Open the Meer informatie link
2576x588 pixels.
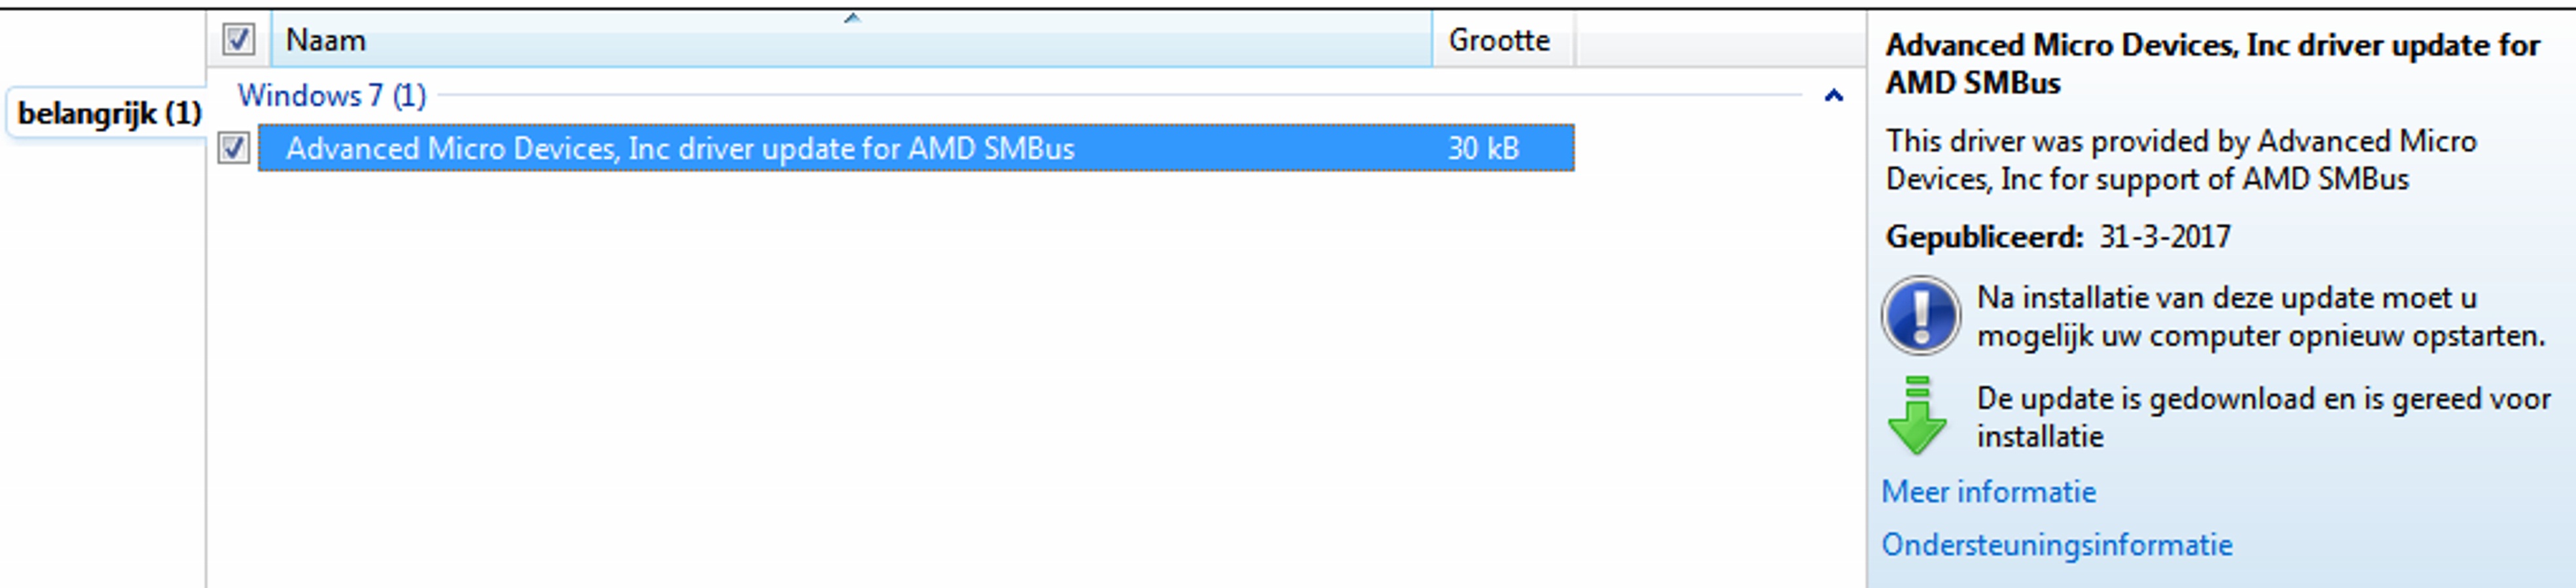(1988, 492)
